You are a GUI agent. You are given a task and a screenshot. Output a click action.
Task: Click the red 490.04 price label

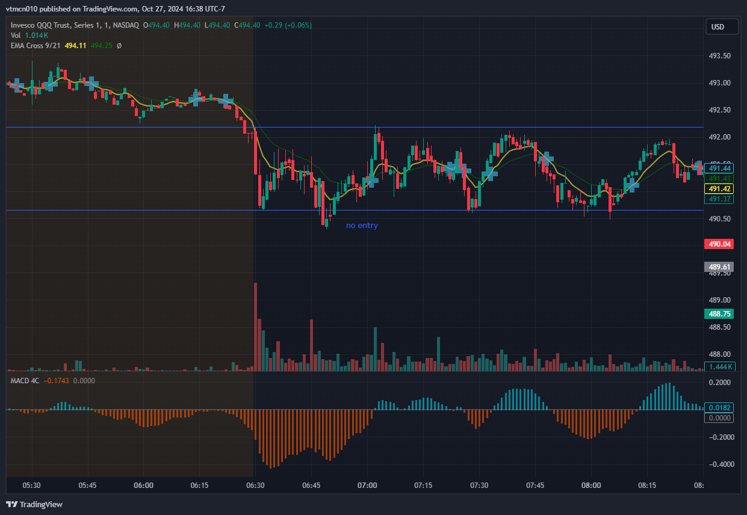pos(720,244)
